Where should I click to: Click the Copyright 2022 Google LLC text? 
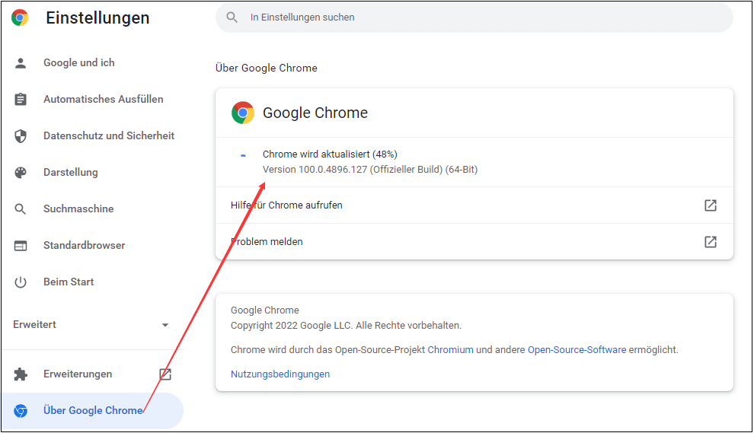tap(346, 326)
